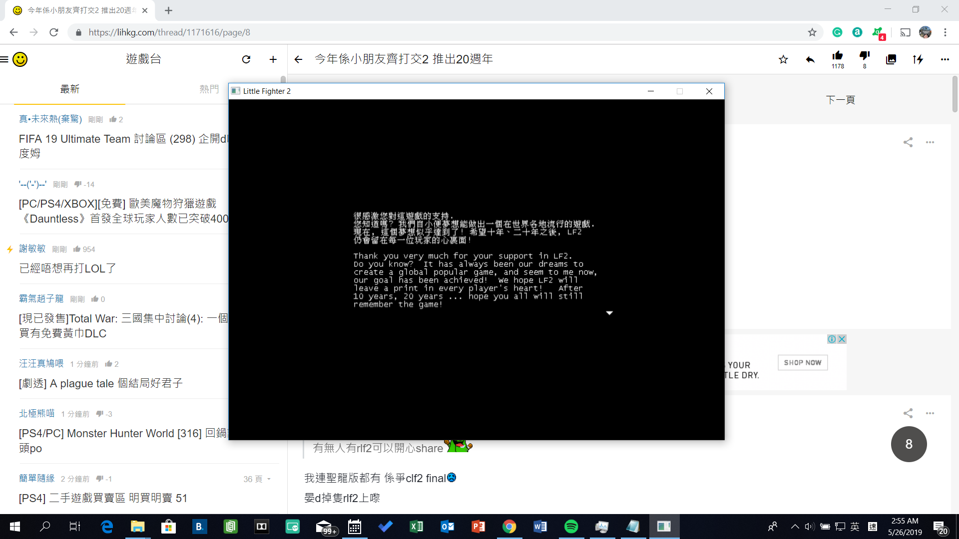Open the Grammarly extension icon
The image size is (959, 539).
[838, 32]
